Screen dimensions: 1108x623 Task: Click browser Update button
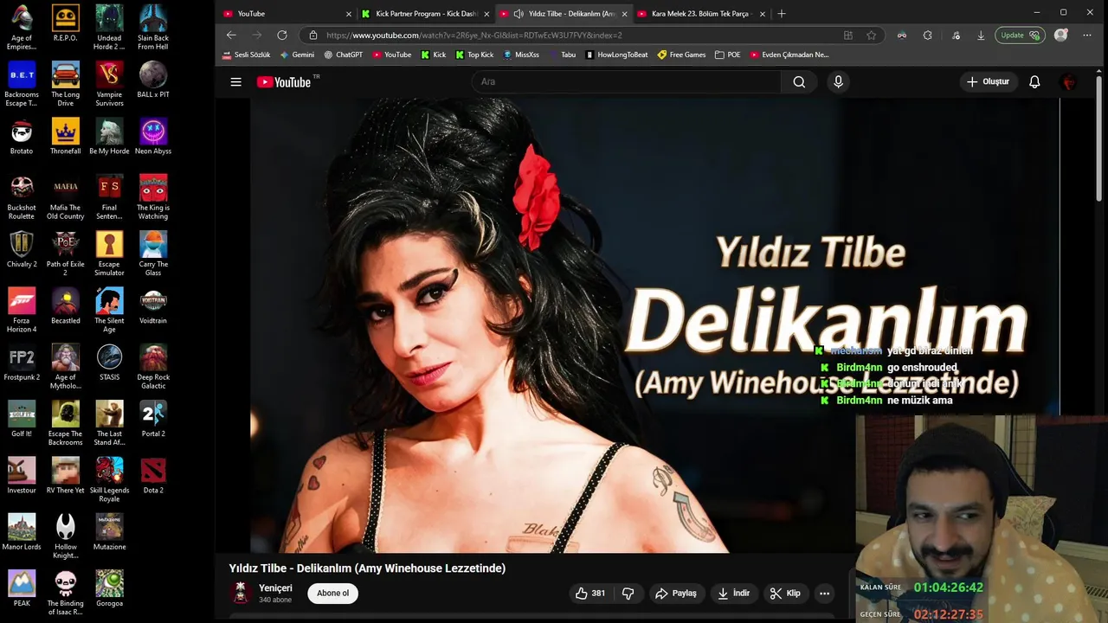[x=1018, y=35]
